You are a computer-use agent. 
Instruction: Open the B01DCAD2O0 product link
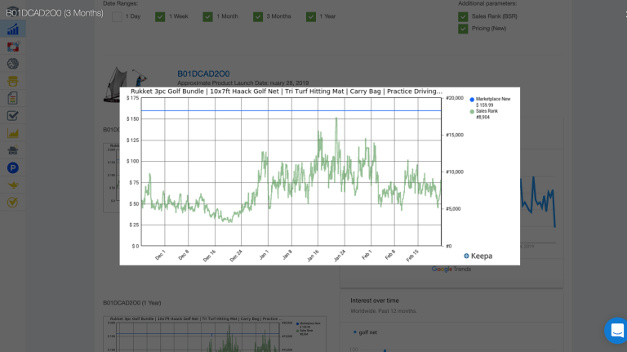(x=203, y=74)
